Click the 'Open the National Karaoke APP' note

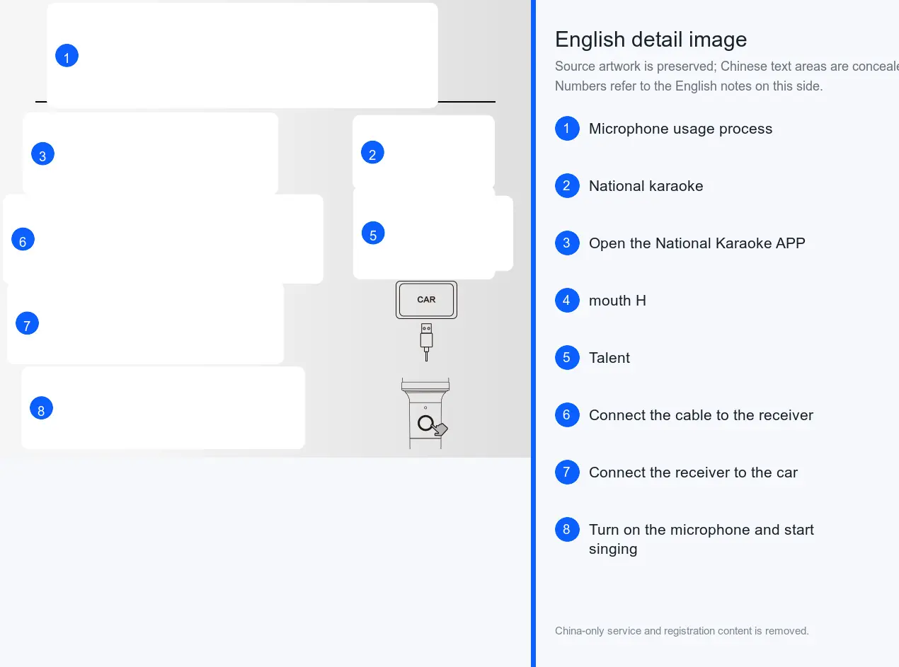click(x=697, y=243)
